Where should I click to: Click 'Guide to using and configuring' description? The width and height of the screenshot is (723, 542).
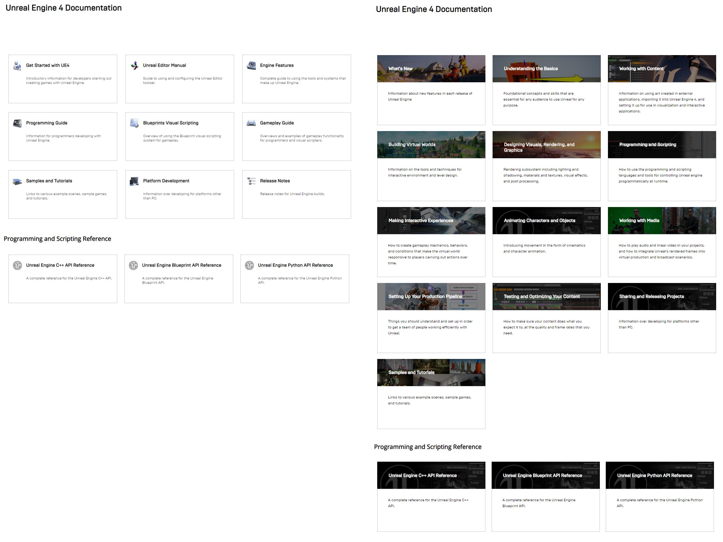point(183,81)
